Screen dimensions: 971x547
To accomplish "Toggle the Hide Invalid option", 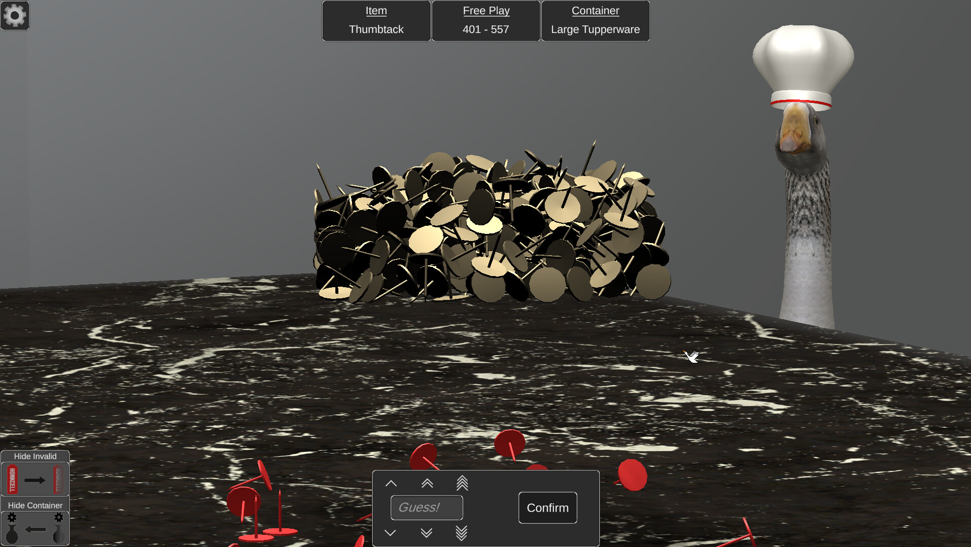I will point(35,456).
